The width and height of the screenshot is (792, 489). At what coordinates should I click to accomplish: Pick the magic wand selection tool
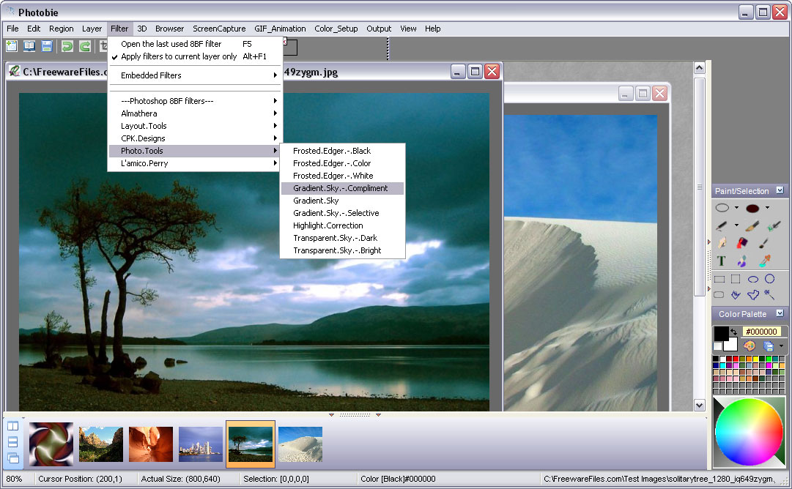tap(769, 294)
